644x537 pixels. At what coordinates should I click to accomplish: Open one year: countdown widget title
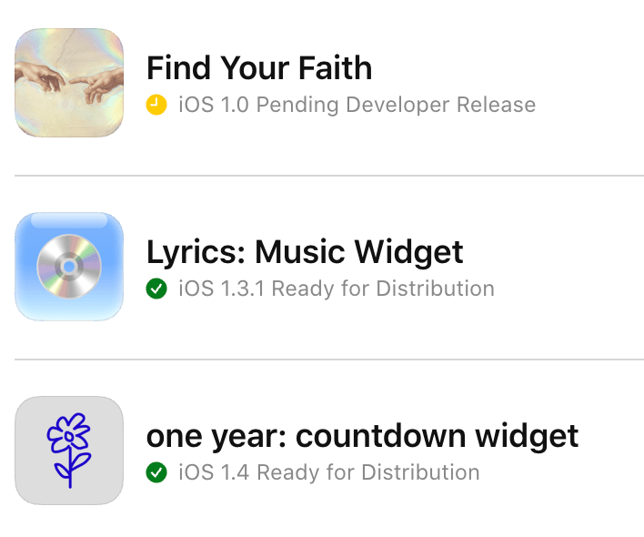tap(362, 436)
